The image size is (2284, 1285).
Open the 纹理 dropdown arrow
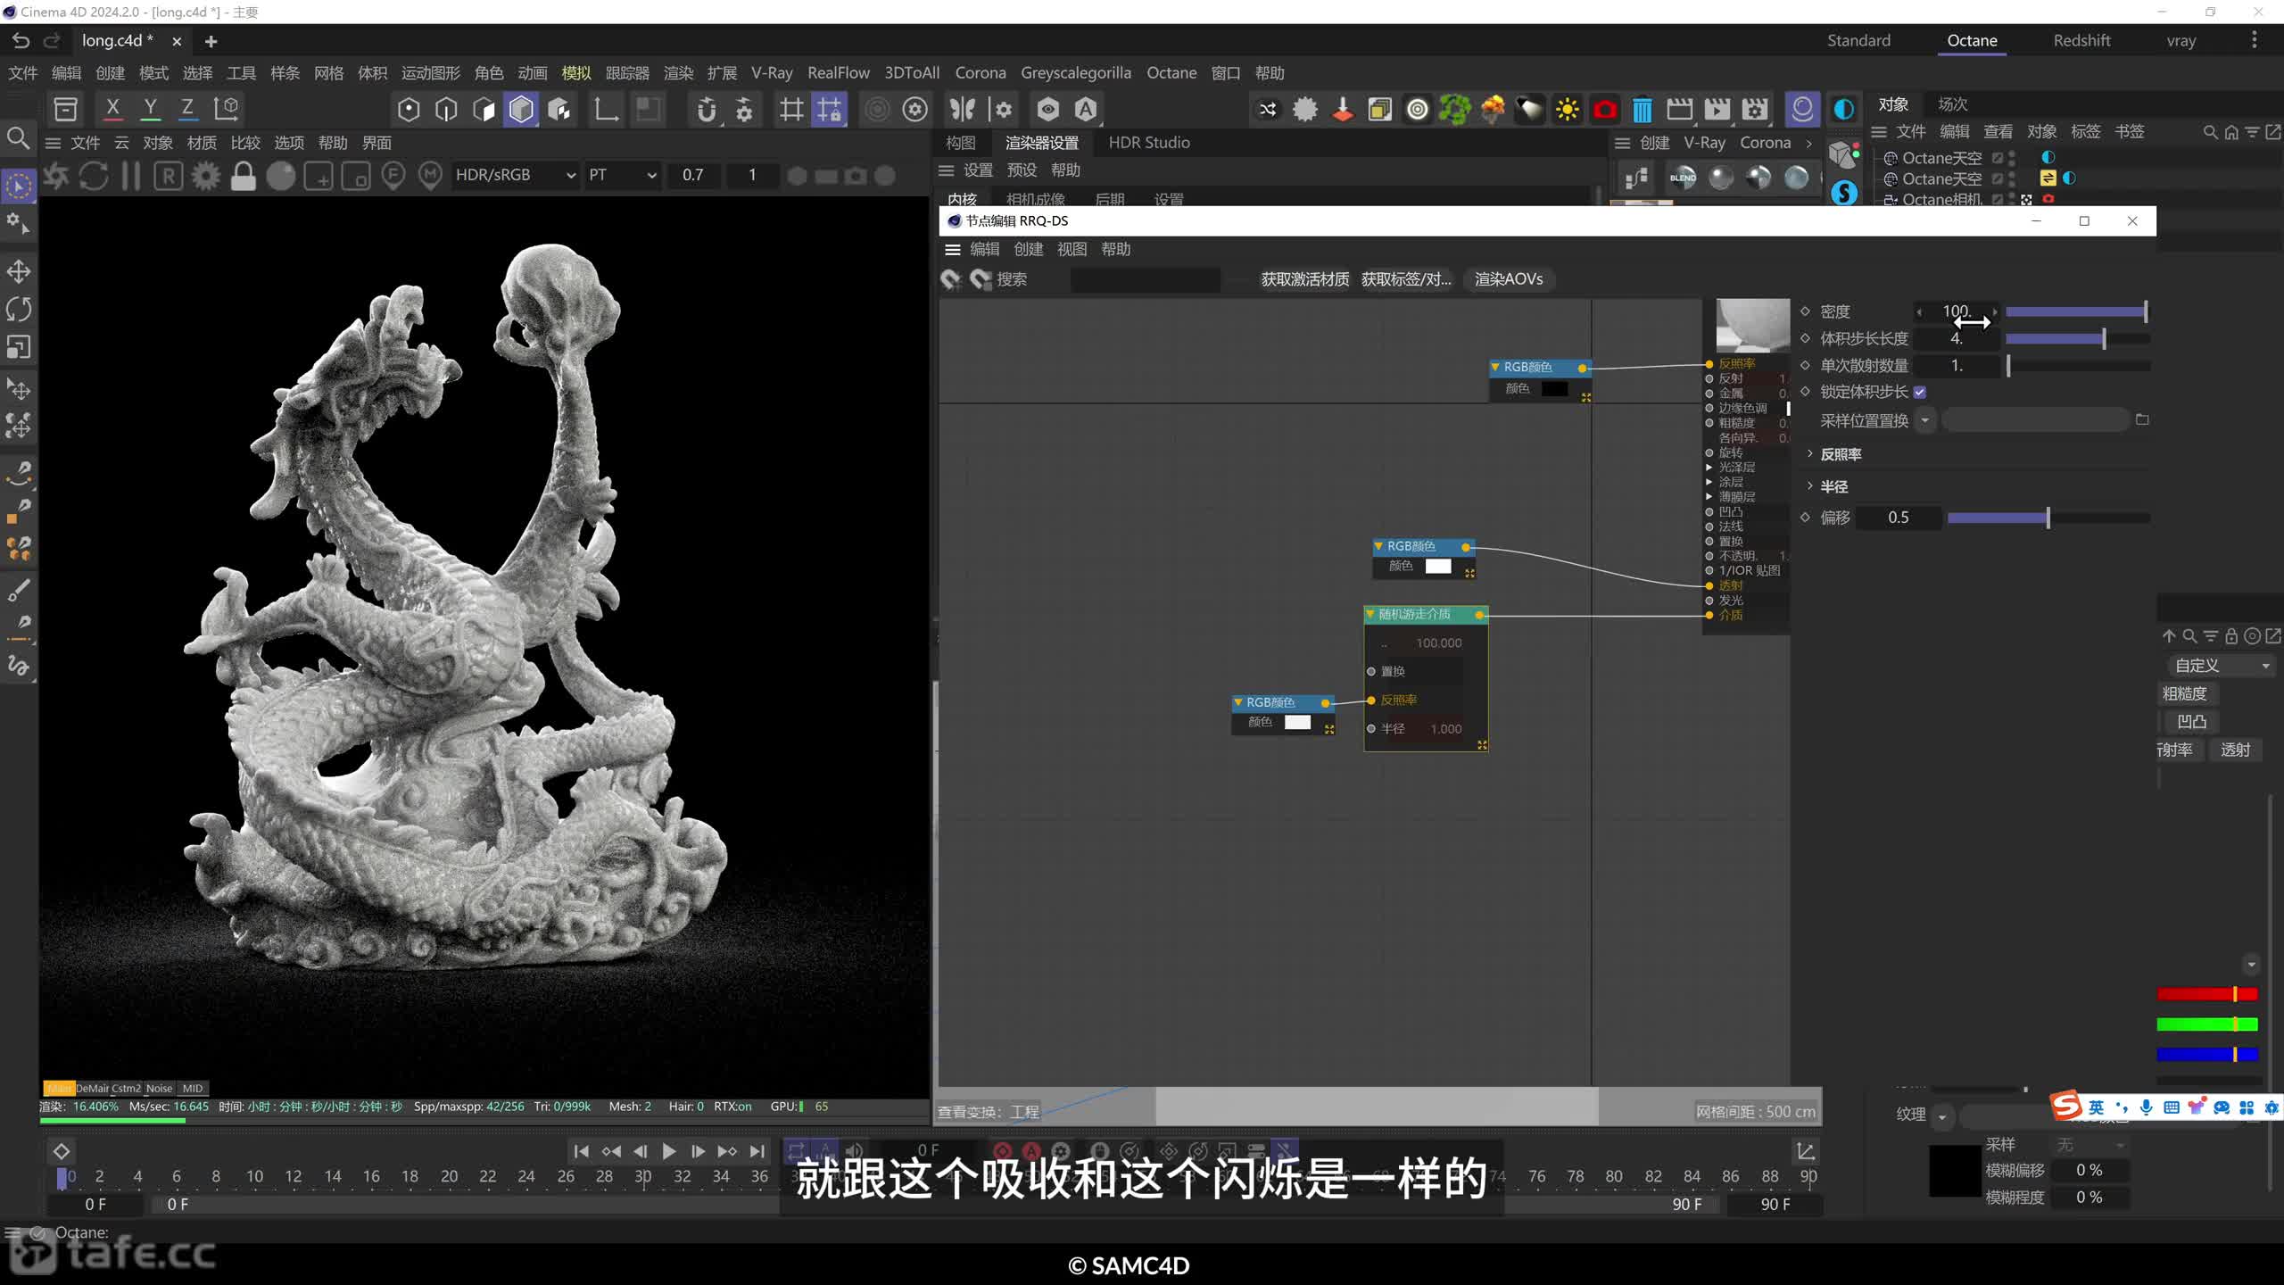point(1941,1115)
